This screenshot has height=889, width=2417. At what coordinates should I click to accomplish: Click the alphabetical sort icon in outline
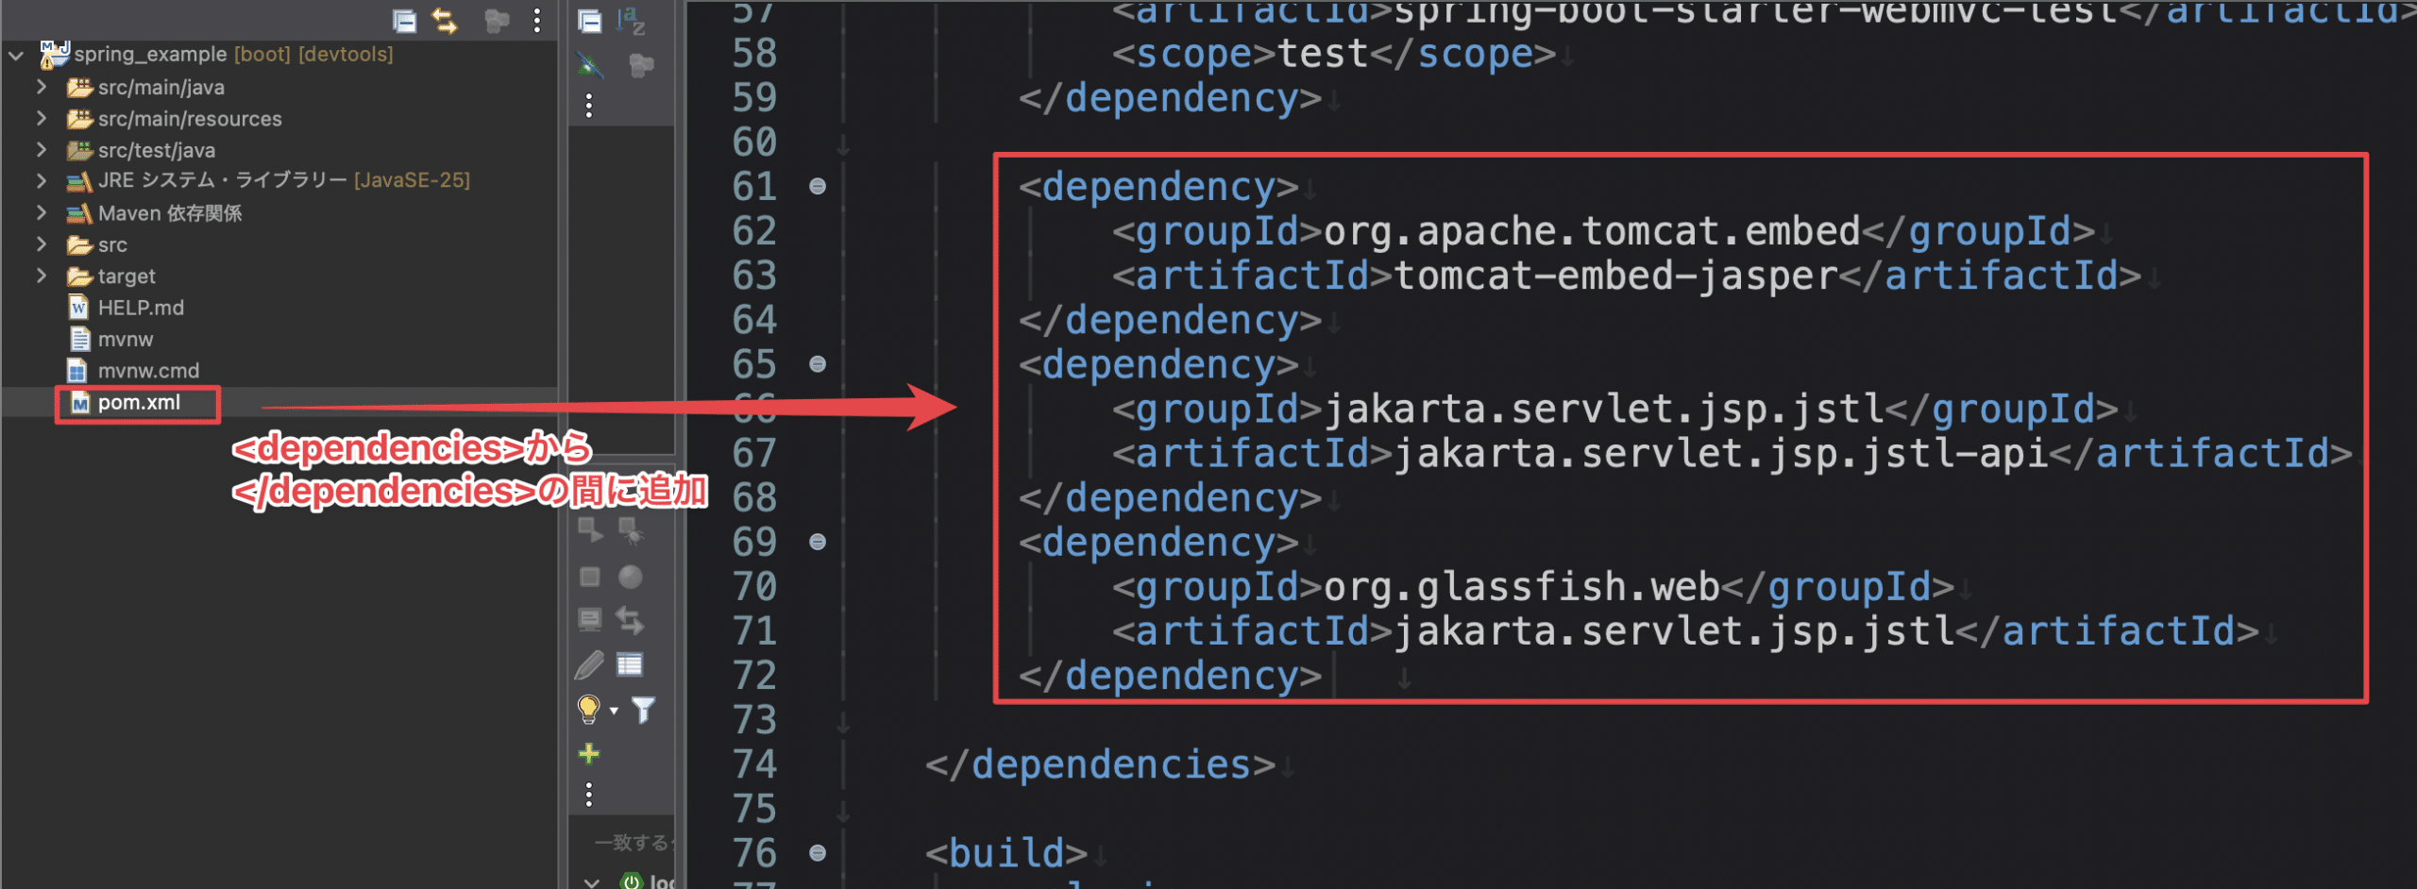[631, 21]
